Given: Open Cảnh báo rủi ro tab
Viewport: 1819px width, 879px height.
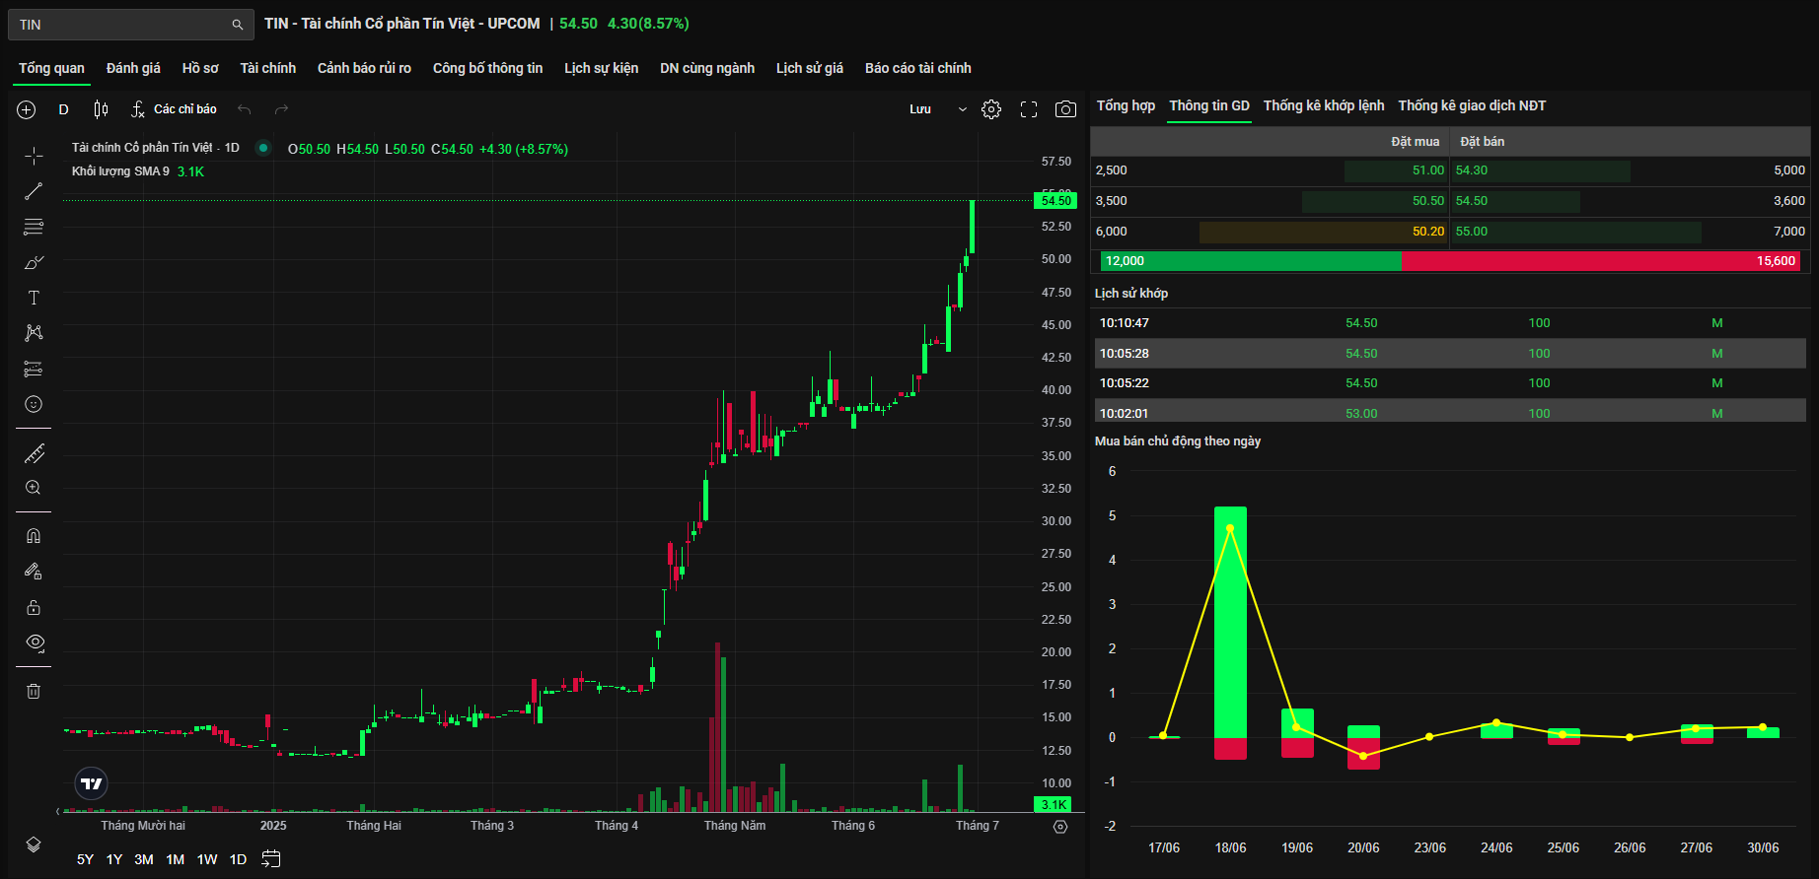Looking at the screenshot, I should [364, 68].
